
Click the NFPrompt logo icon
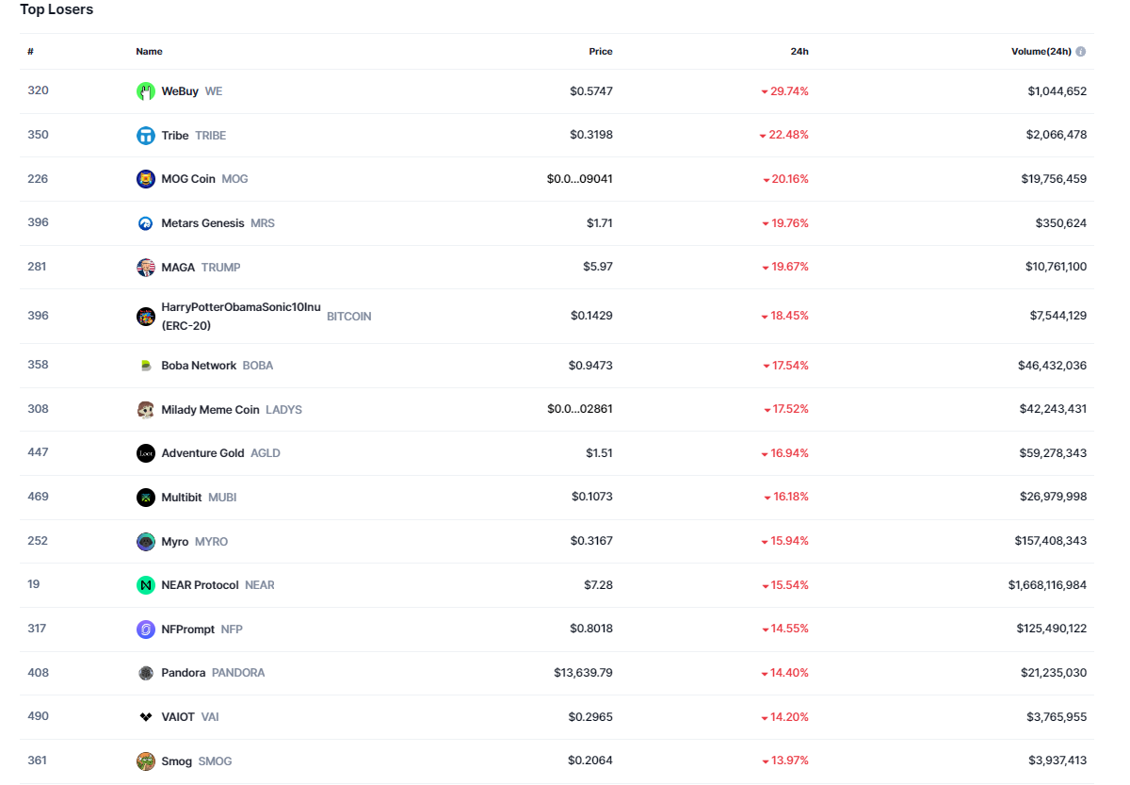(145, 630)
